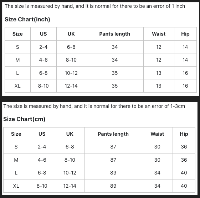
Task: Click waist value 34 in L row
Action: [157, 173]
